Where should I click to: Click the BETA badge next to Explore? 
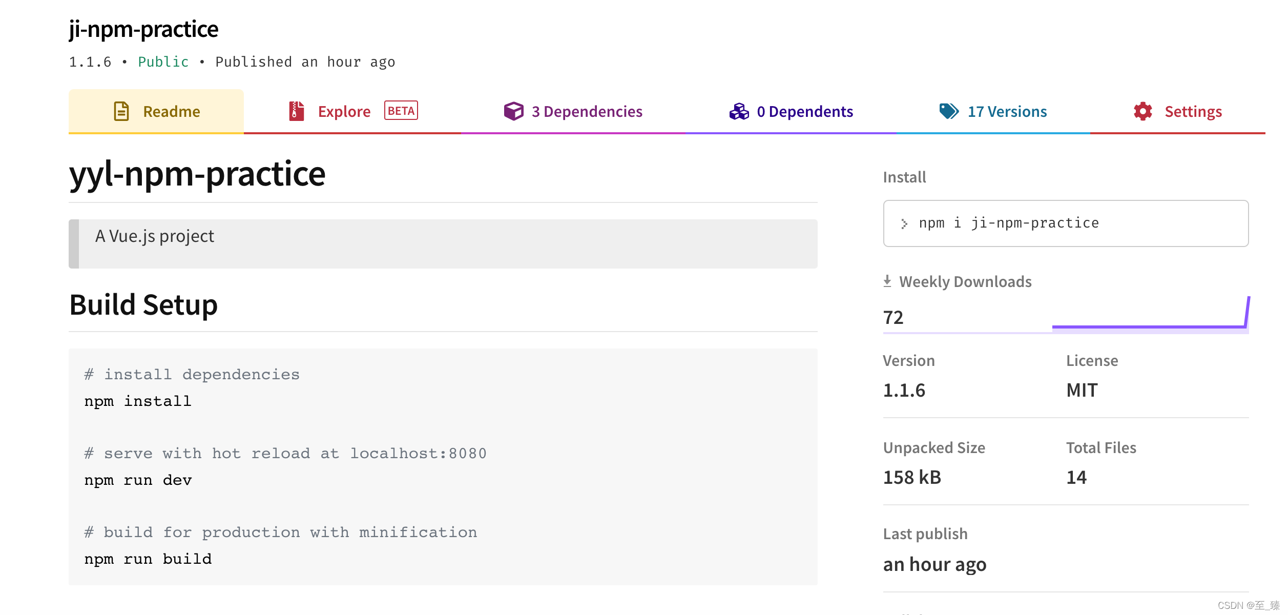coord(401,111)
